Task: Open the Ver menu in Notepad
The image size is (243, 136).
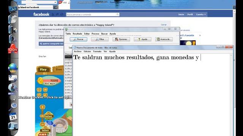Action: click(x=105, y=51)
